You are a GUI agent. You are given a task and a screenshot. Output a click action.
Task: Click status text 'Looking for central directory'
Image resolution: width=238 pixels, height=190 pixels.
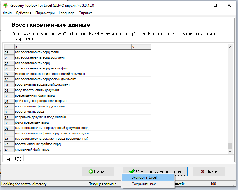[x=24, y=184]
